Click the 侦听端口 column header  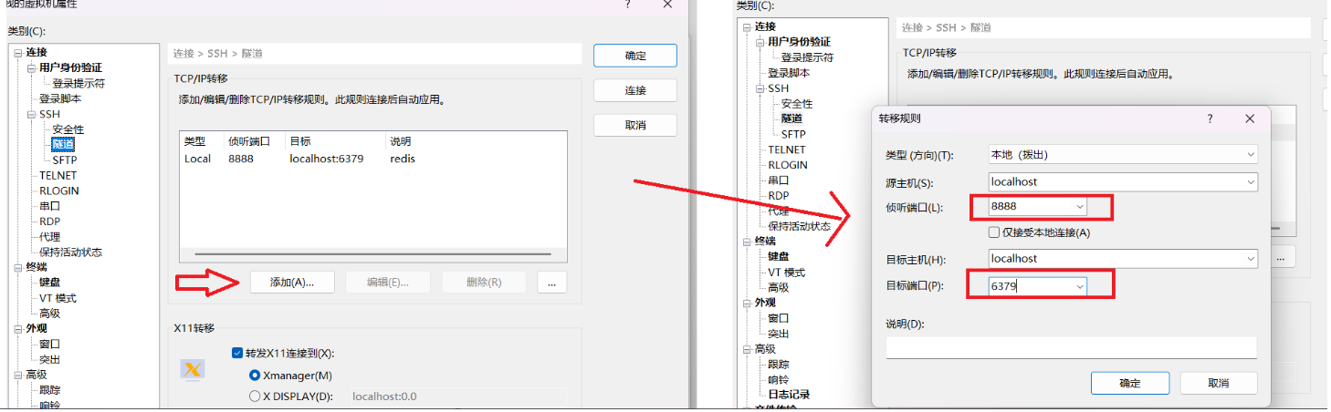click(x=249, y=141)
